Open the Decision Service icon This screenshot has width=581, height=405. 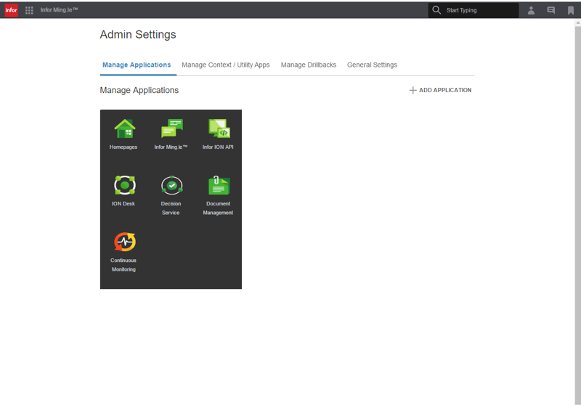[171, 186]
